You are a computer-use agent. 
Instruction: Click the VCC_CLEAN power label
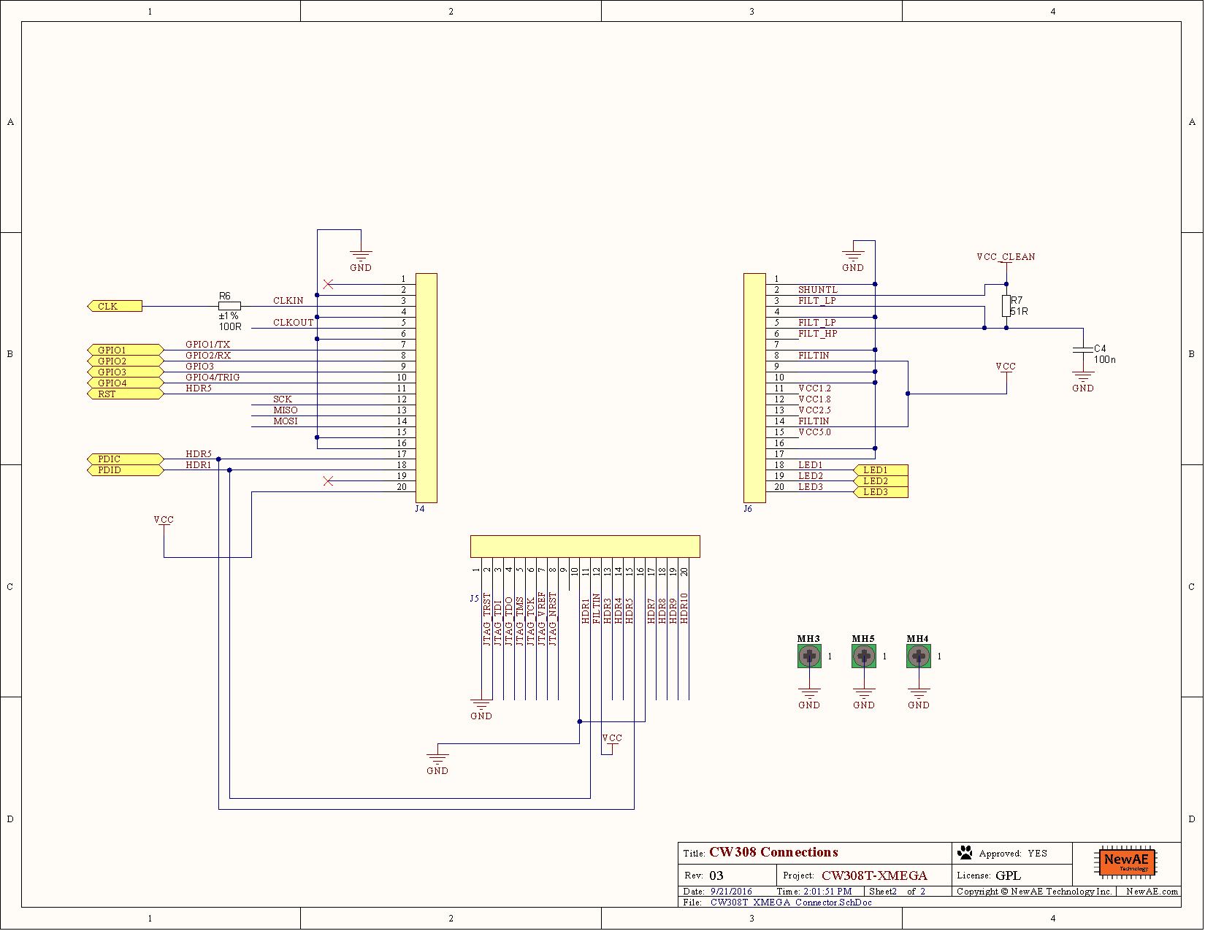click(x=1006, y=257)
